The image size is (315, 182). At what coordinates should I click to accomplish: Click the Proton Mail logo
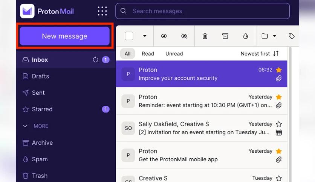click(47, 11)
